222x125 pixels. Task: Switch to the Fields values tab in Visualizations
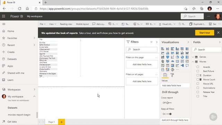(x=165, y=75)
